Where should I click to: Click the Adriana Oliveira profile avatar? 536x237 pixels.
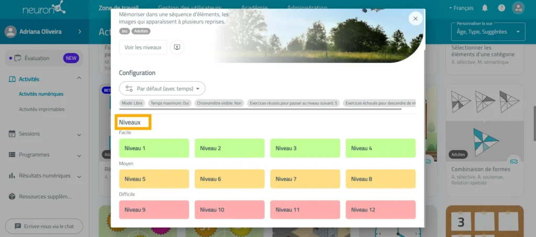point(10,32)
